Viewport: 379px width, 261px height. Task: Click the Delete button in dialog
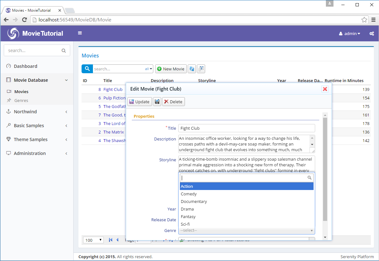click(x=174, y=102)
